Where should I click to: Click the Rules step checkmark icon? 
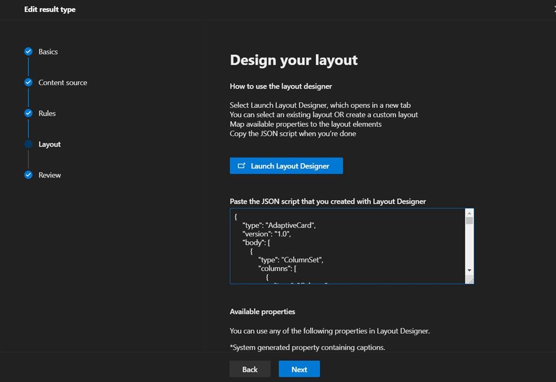28,113
